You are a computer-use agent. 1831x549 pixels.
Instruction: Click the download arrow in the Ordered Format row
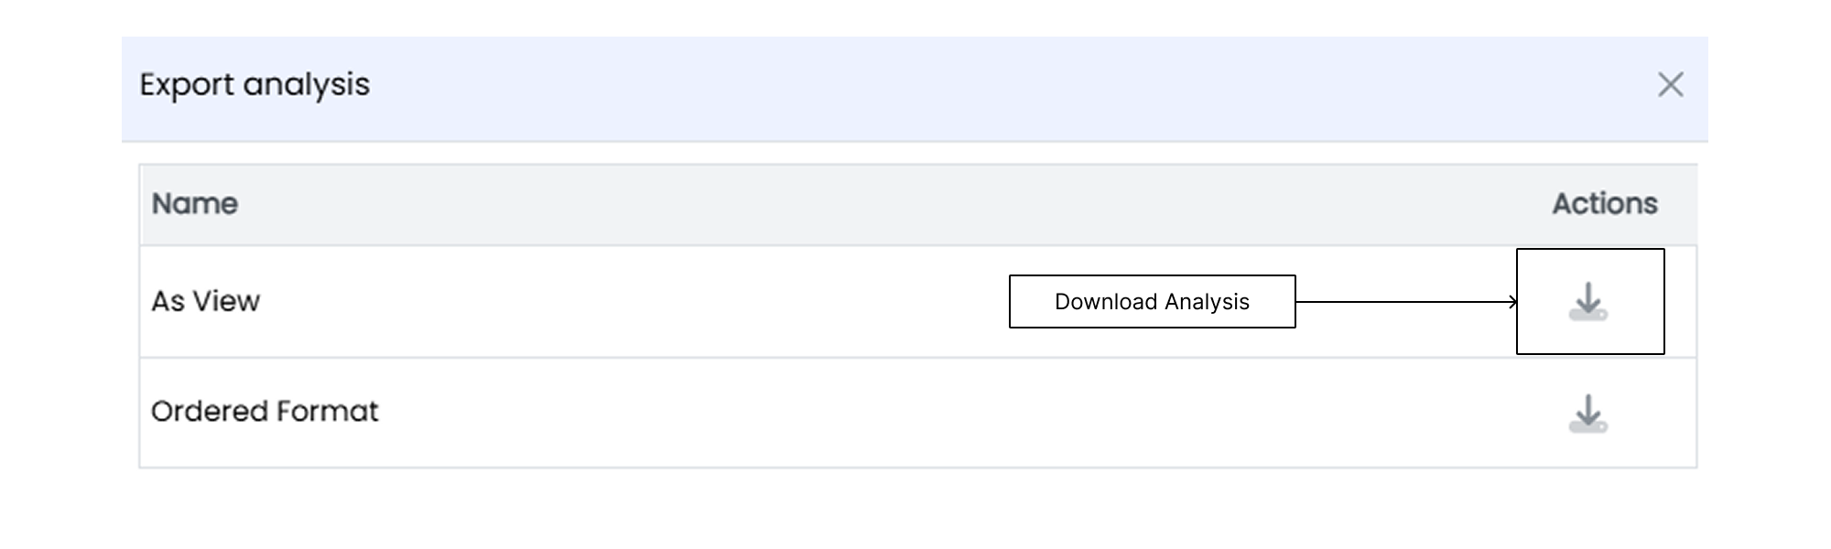tap(1588, 409)
